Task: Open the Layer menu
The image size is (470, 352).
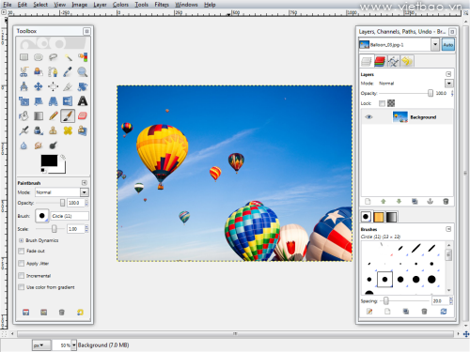Action: 100,5
